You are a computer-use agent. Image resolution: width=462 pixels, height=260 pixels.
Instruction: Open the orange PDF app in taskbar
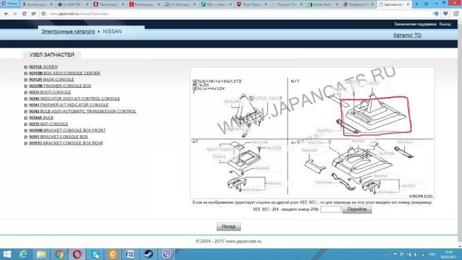(113, 254)
